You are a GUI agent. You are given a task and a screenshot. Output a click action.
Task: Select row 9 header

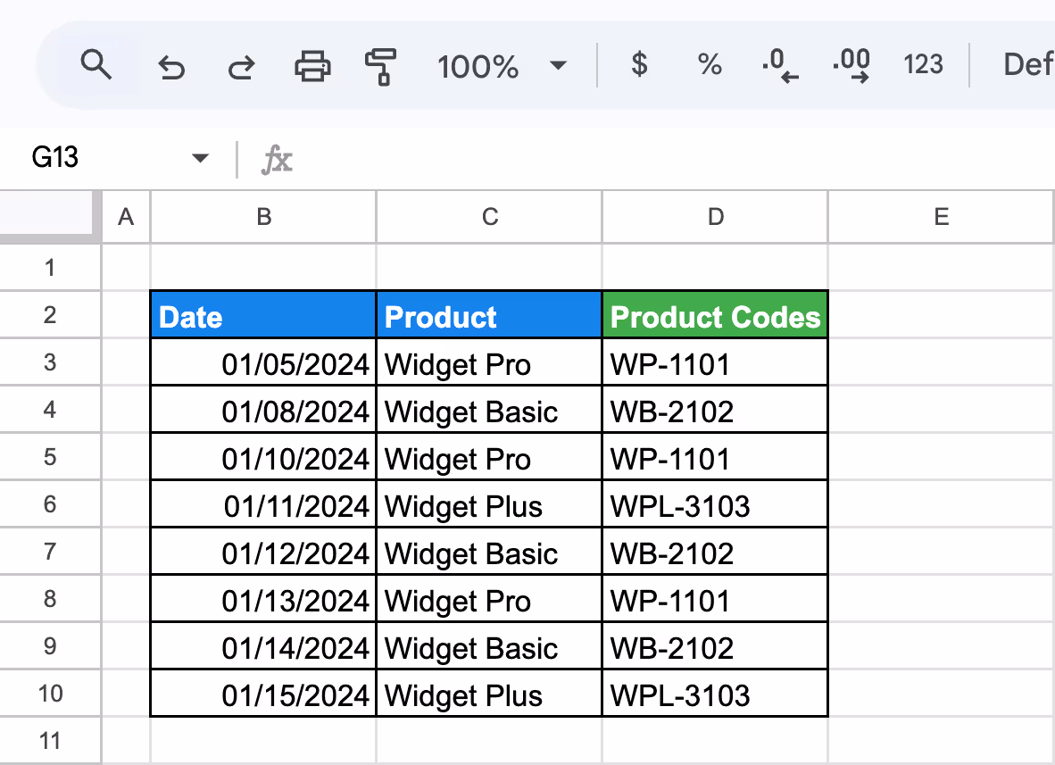click(x=50, y=646)
